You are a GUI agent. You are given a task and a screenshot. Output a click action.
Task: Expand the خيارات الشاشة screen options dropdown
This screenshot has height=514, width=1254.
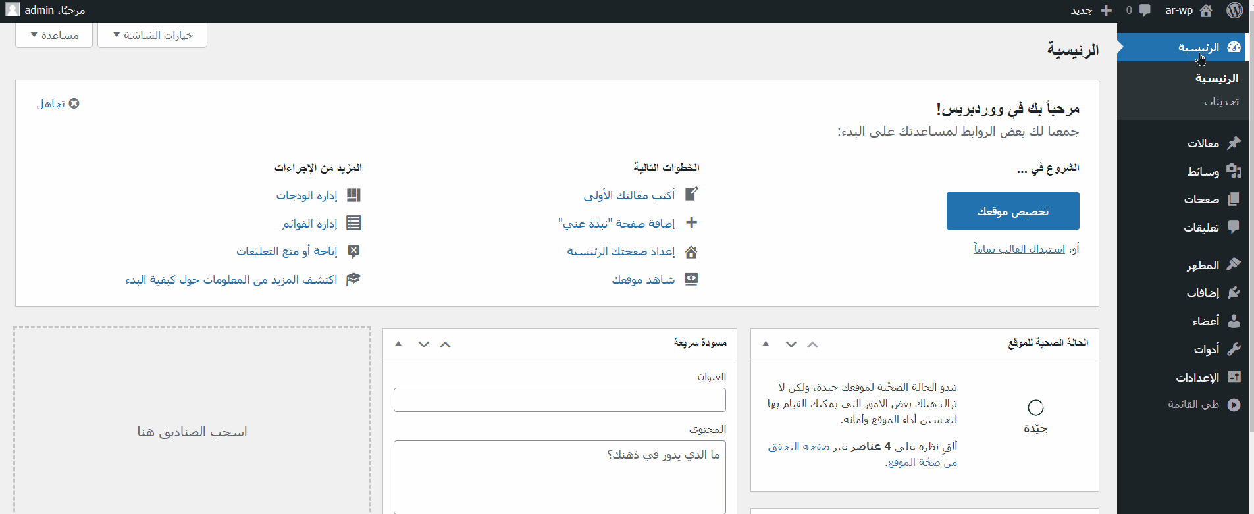pyautogui.click(x=153, y=36)
